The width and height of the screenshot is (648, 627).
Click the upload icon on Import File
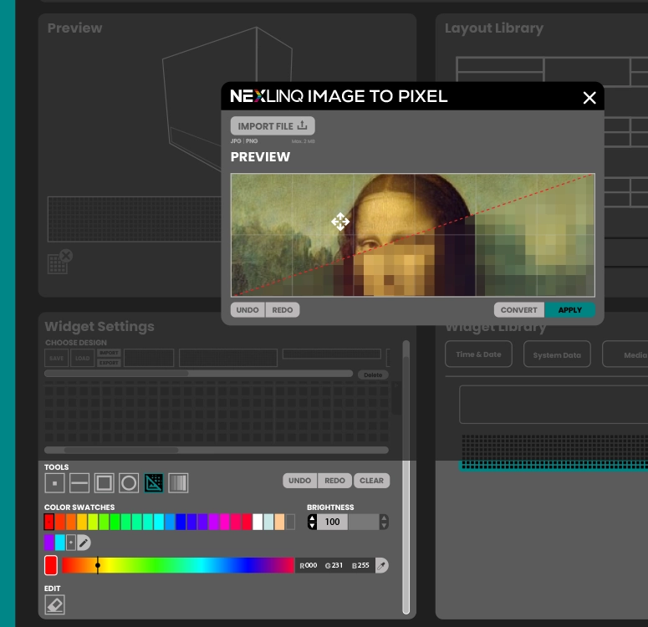point(303,125)
